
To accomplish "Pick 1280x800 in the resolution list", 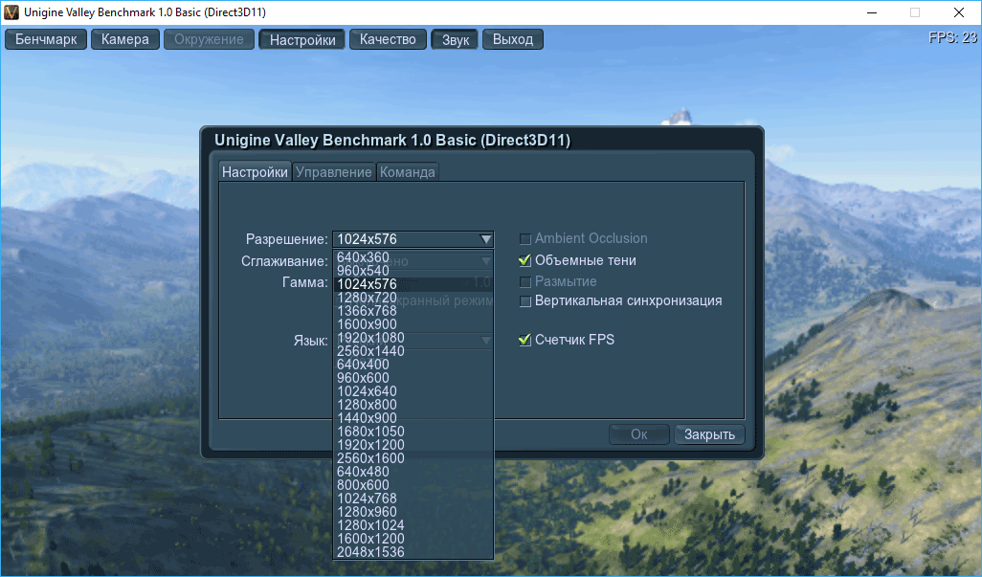I will tap(413, 405).
